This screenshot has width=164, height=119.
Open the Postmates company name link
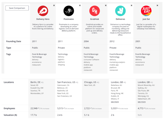[69, 19]
